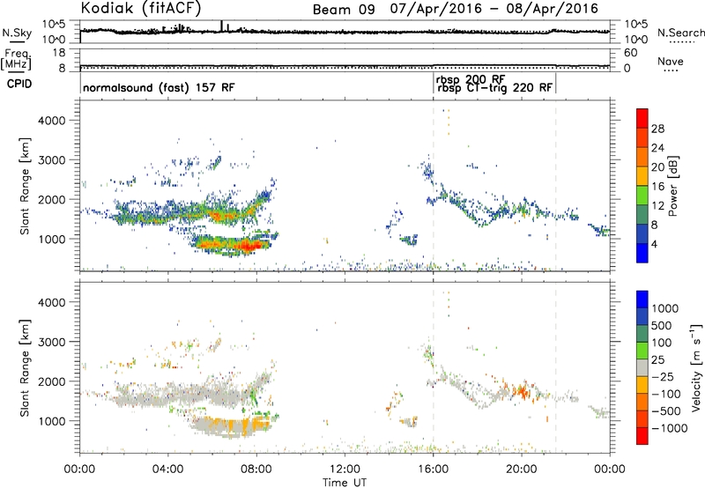Click the 16 tick on Power colorbar

[x=657, y=187]
